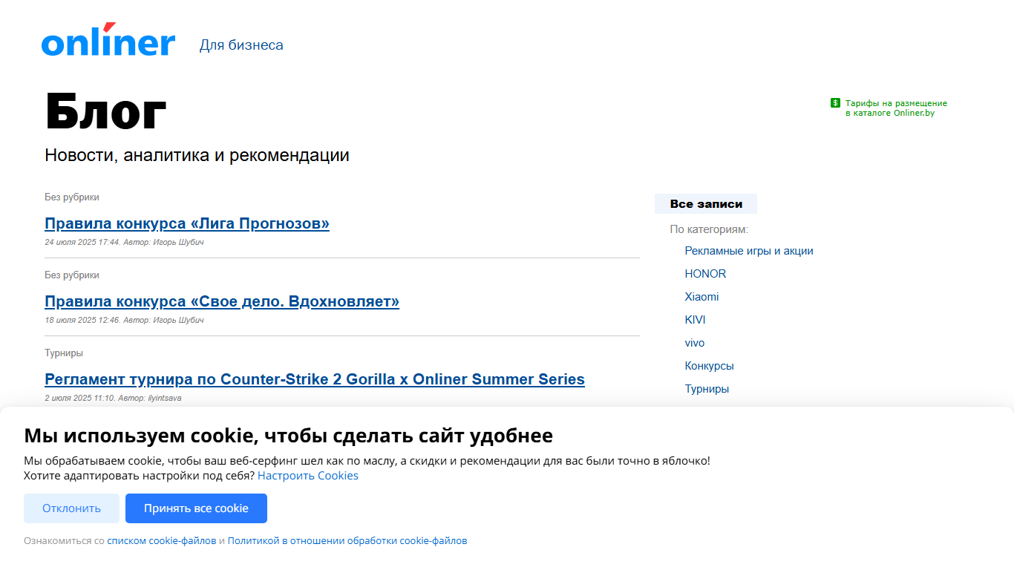Image resolution: width=1014 pixels, height=570 pixels.
Task: Click "Принять все cookie" button
Action: (x=196, y=508)
